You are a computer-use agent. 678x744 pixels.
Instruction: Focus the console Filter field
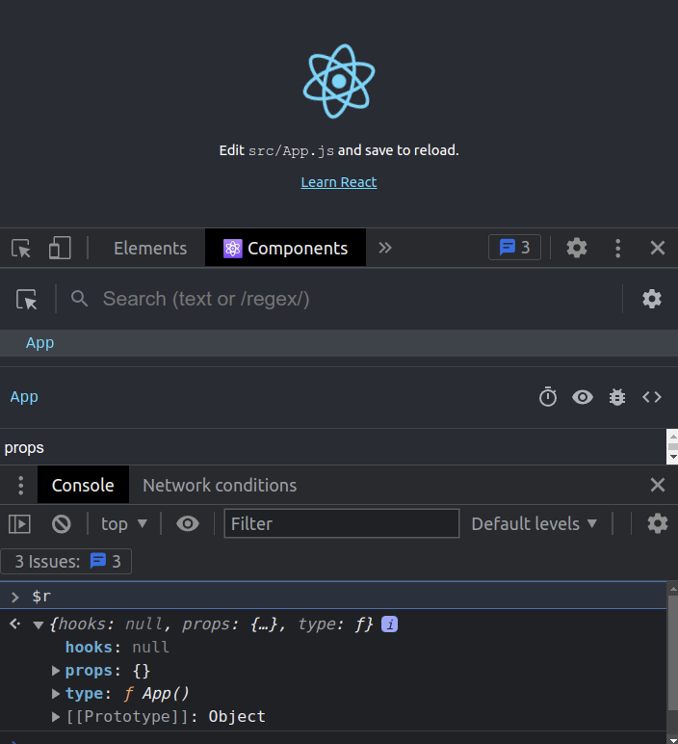pyautogui.click(x=341, y=524)
